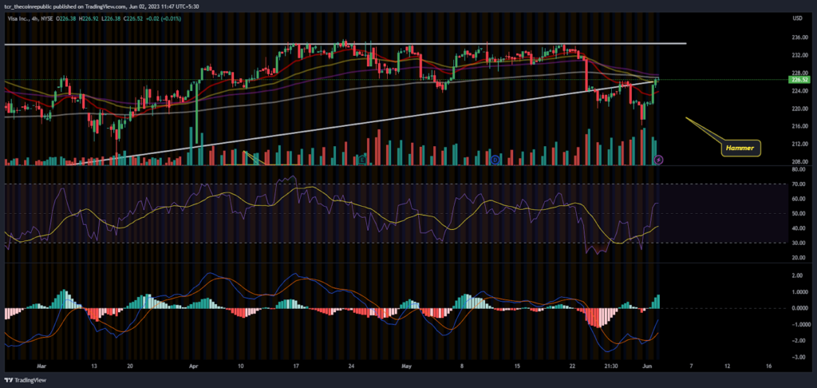
Task: Click MACD axis label 0.000
Action: [798, 308]
